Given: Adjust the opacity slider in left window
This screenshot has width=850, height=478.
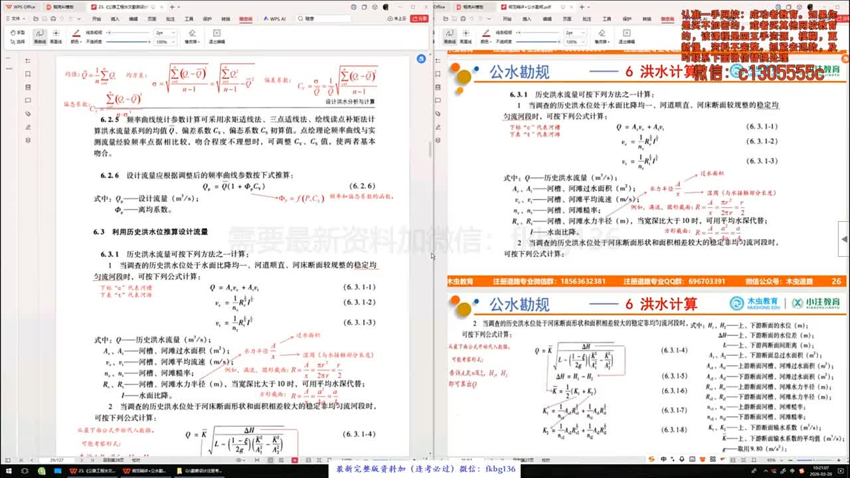Looking at the screenshot, I should (x=127, y=41).
